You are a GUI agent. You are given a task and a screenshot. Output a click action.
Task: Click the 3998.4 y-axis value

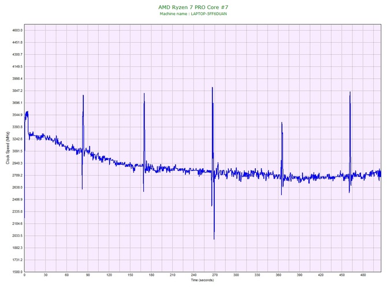pyautogui.click(x=17, y=79)
